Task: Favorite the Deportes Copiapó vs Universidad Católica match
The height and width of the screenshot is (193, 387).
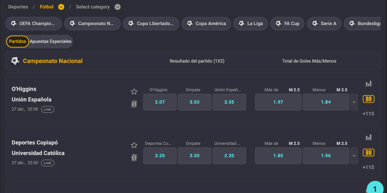Action: (134, 145)
